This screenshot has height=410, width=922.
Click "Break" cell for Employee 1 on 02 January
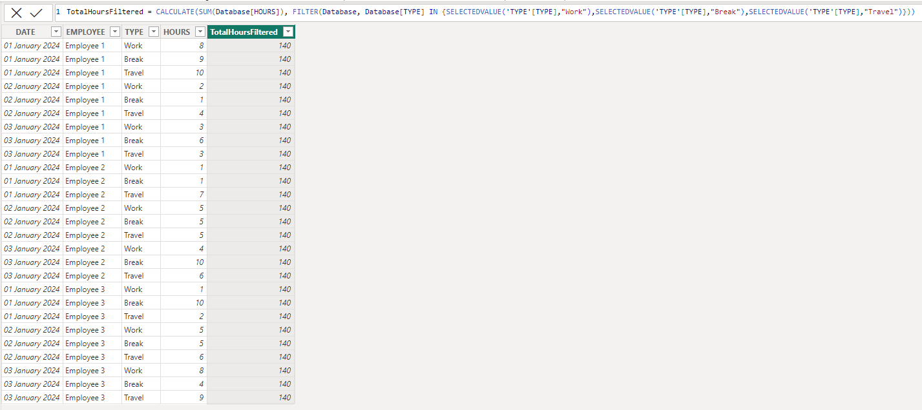point(141,100)
